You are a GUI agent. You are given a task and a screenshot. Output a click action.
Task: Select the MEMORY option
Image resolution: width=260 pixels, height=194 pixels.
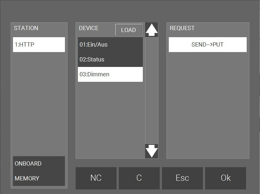point(39,178)
